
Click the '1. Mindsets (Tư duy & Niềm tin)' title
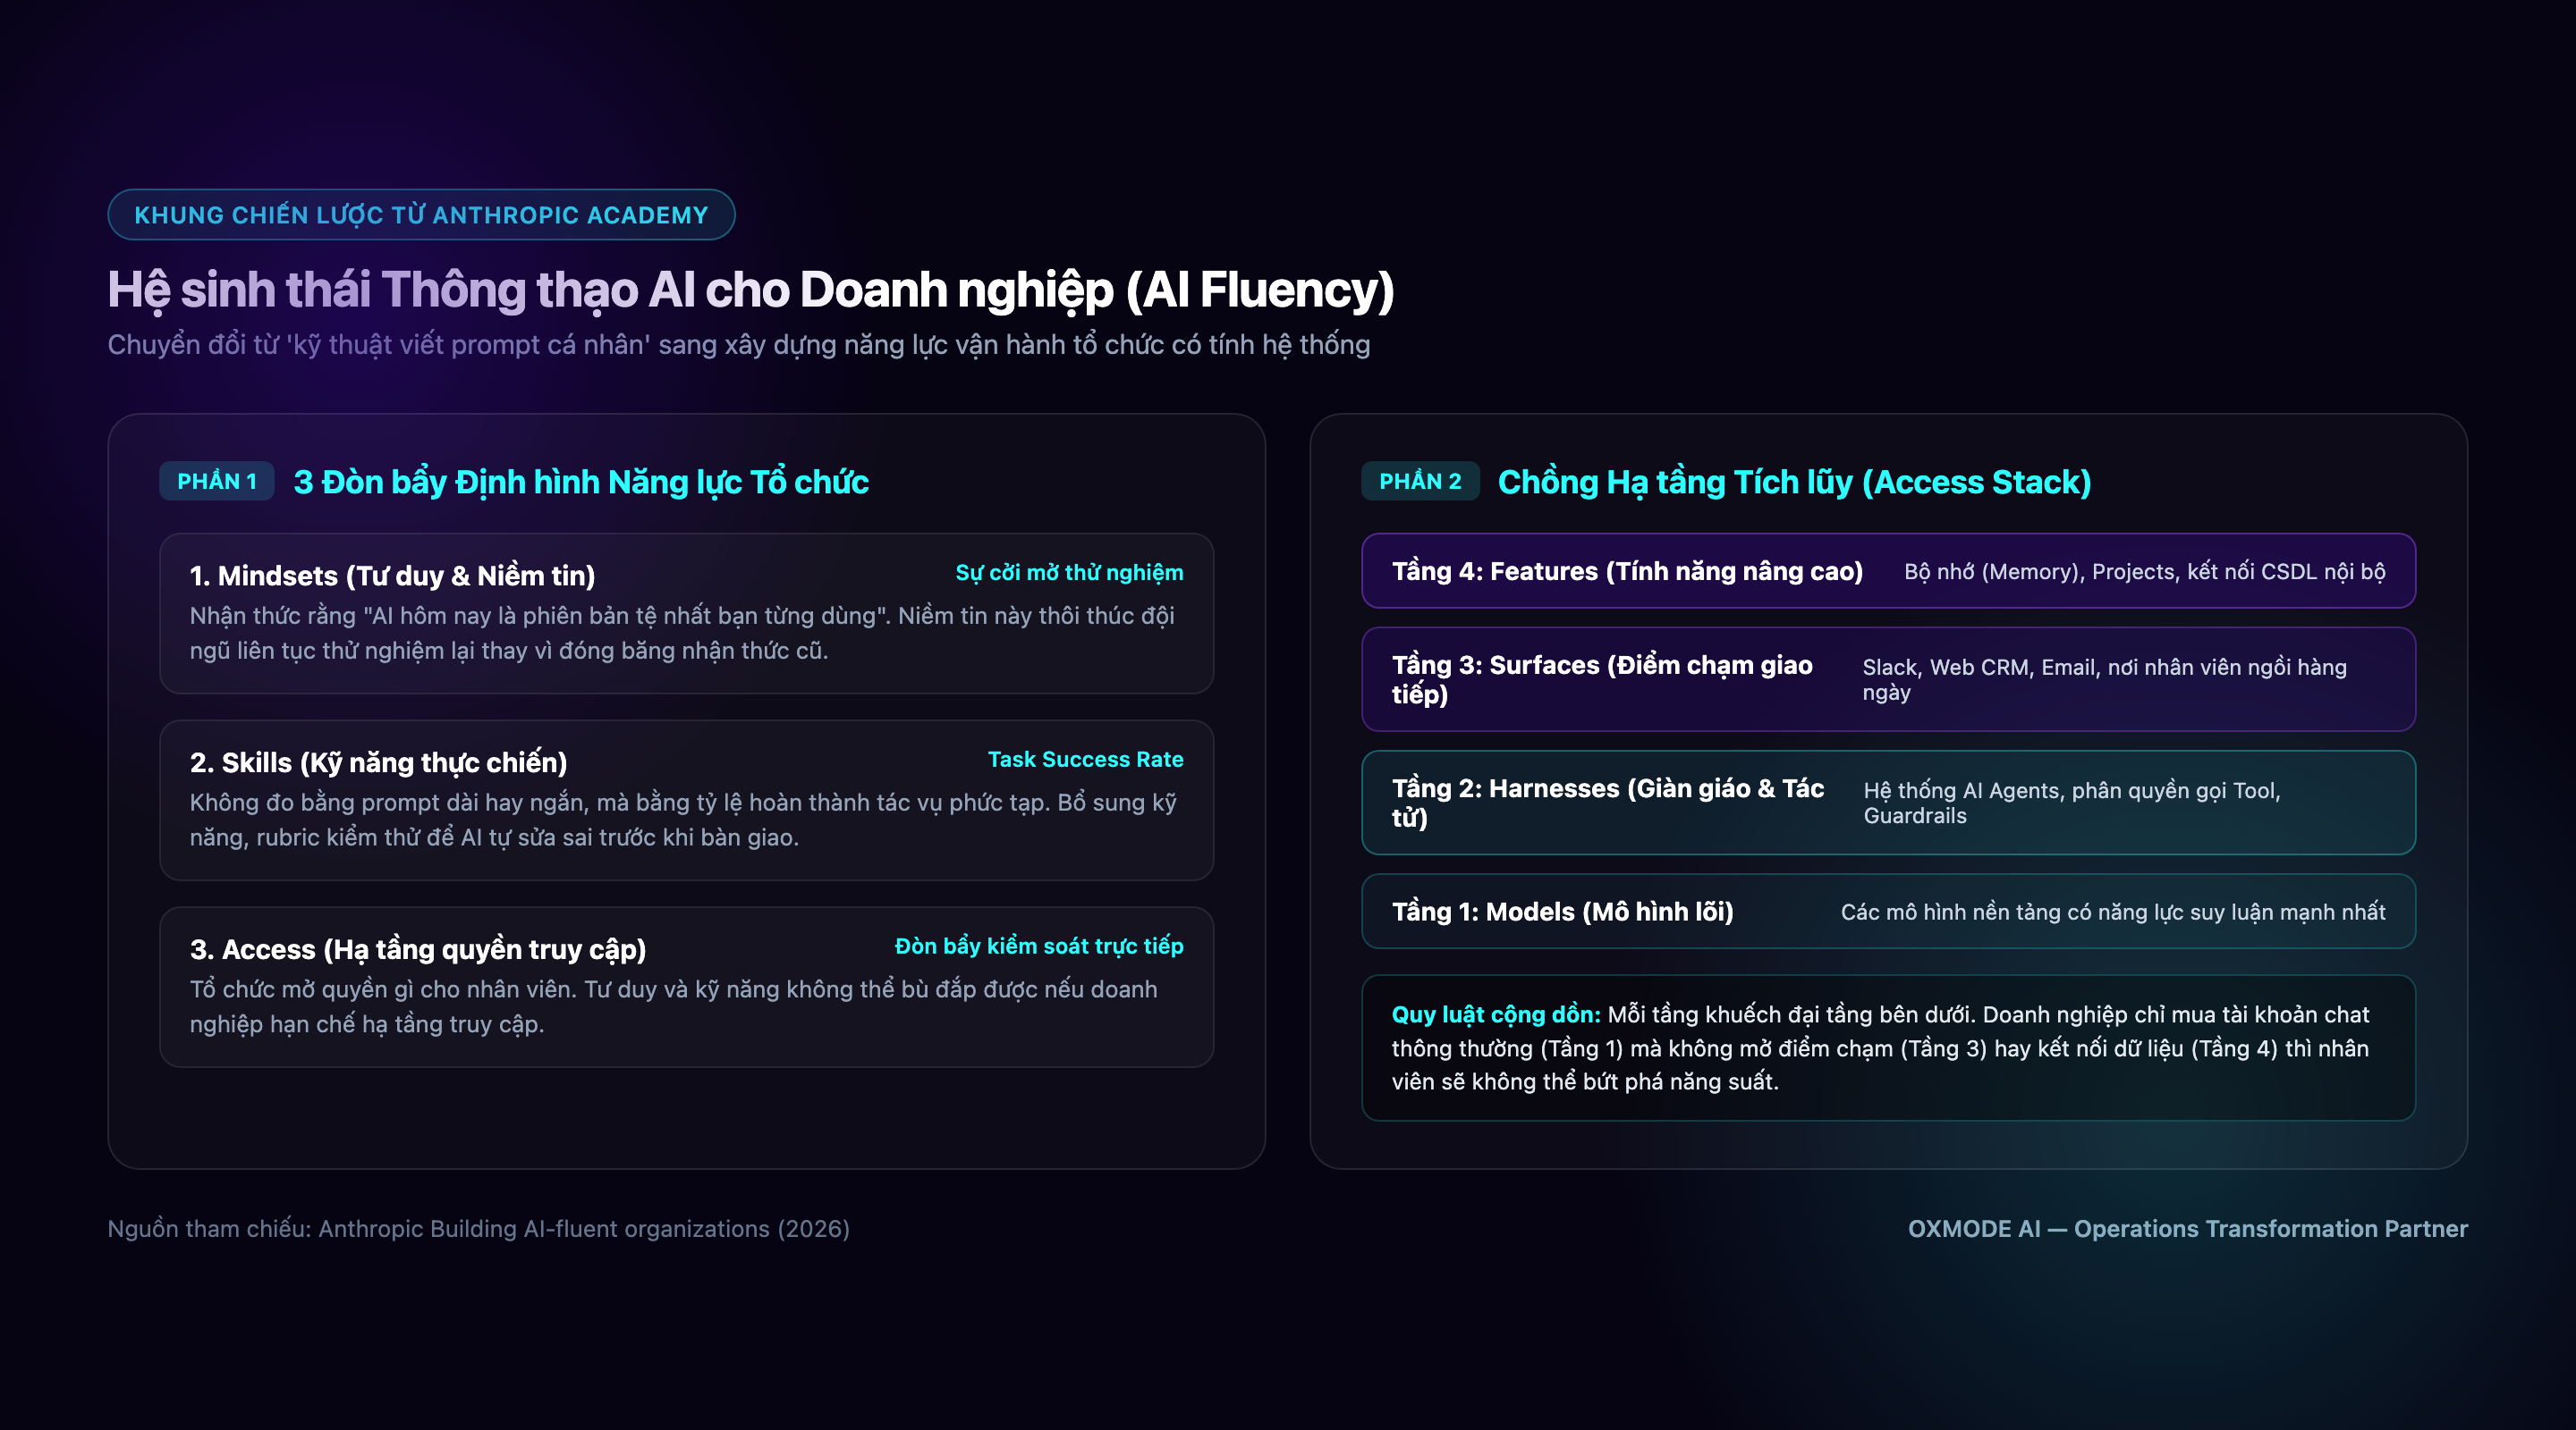click(x=392, y=576)
